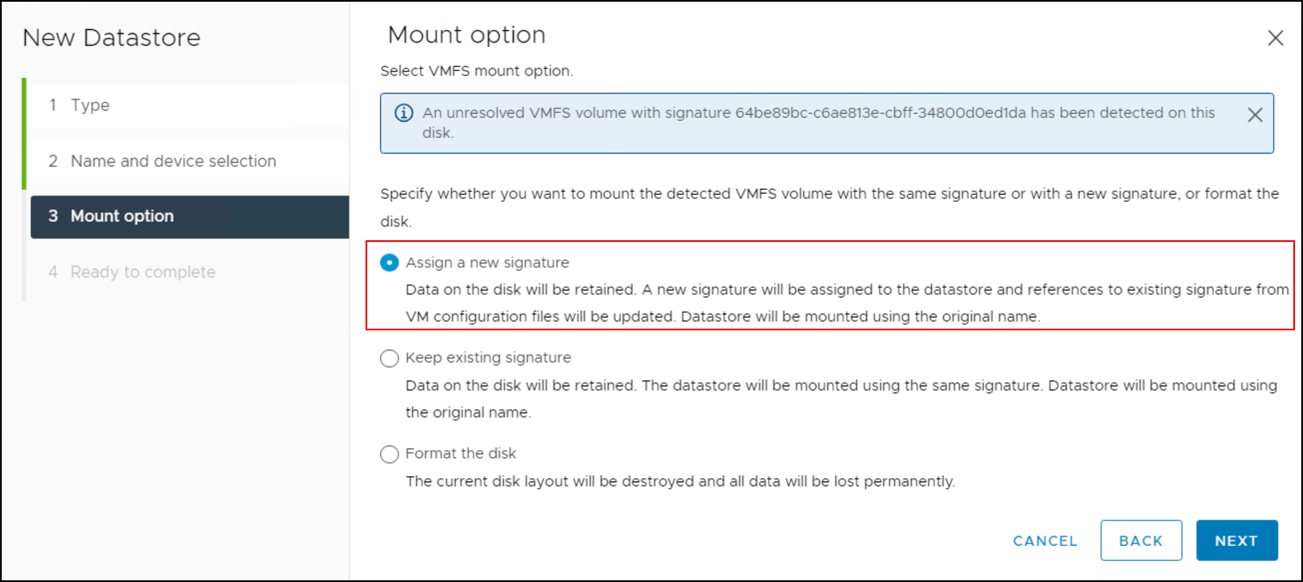Choose the Keep existing signature option

click(389, 358)
